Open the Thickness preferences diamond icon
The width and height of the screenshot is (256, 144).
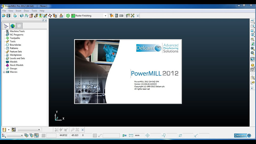click(x=50, y=16)
